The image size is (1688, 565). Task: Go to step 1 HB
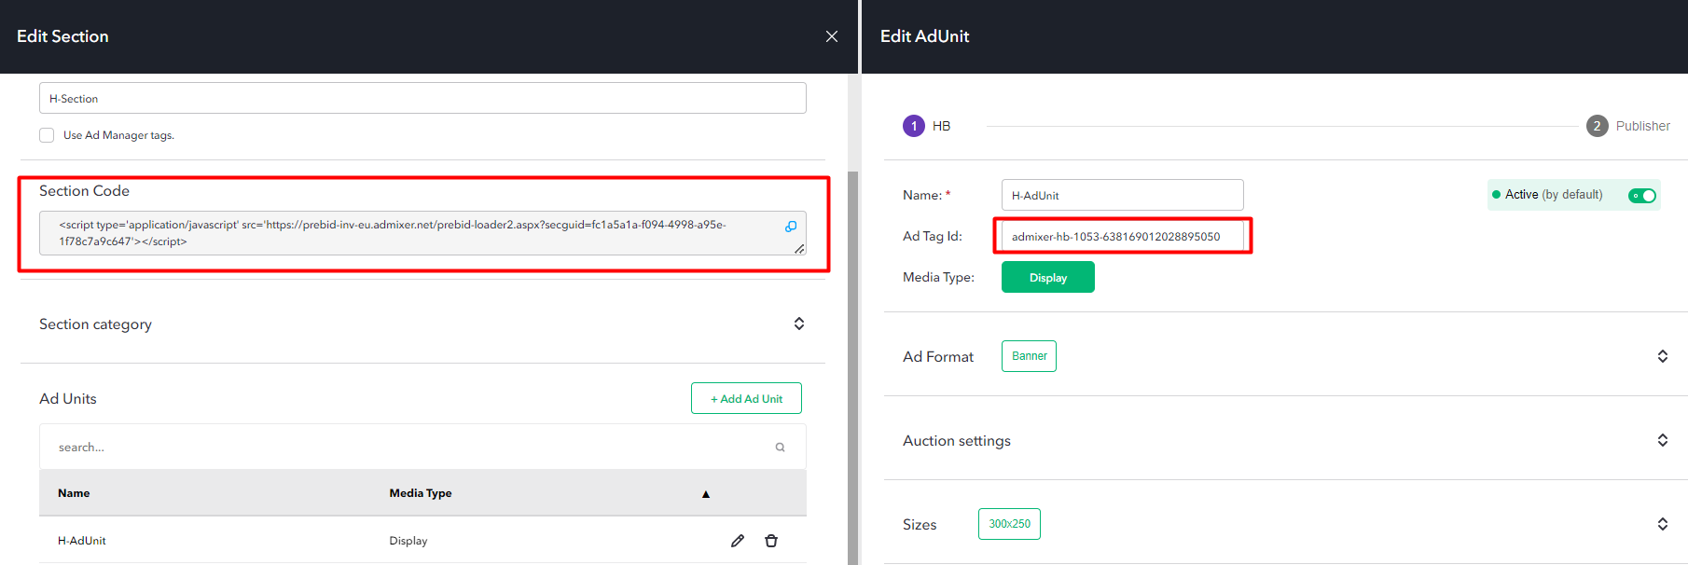coord(914,126)
